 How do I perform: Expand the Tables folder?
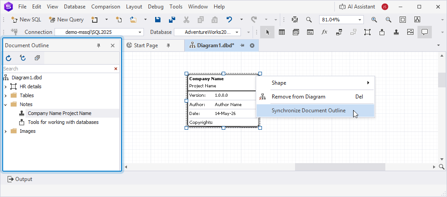(5, 95)
